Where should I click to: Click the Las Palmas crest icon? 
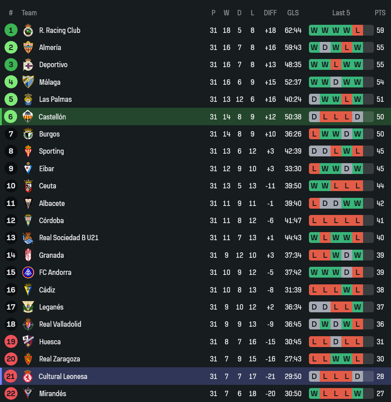pos(28,99)
